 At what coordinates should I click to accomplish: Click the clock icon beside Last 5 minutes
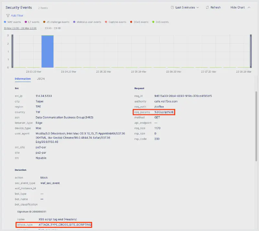click(172, 7)
